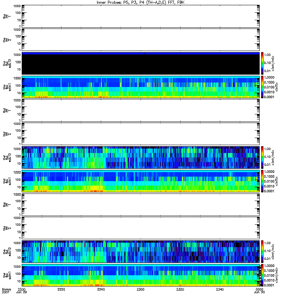Click the empty thd fff 2 plot panel
281x300 pixels.
click(x=140, y=134)
